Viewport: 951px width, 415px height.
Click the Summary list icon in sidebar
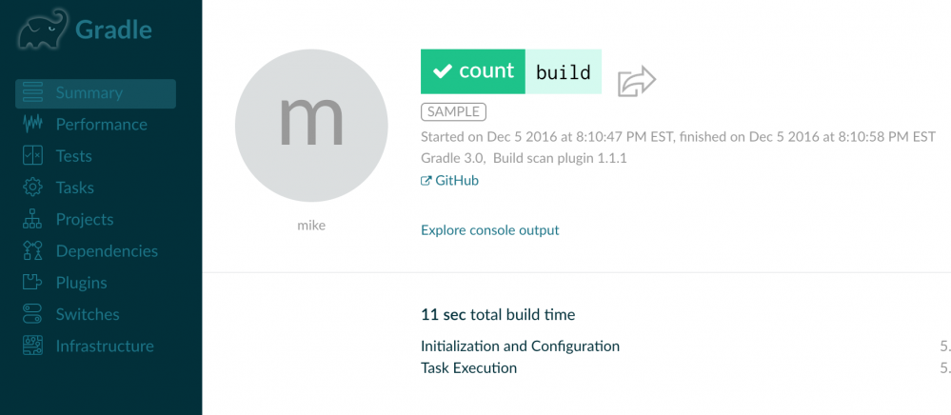(33, 93)
